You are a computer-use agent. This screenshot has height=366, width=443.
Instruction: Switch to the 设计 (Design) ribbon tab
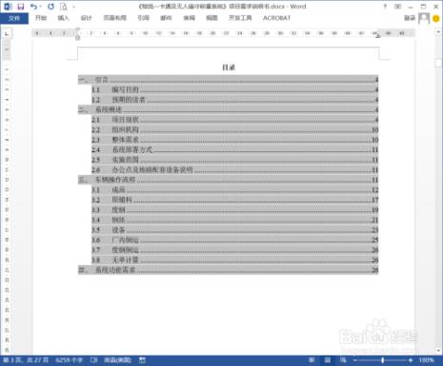click(86, 18)
